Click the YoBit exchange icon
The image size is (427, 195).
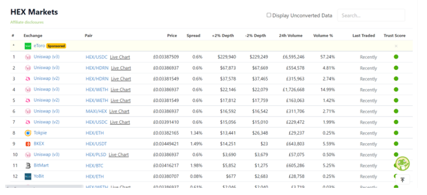point(28,176)
